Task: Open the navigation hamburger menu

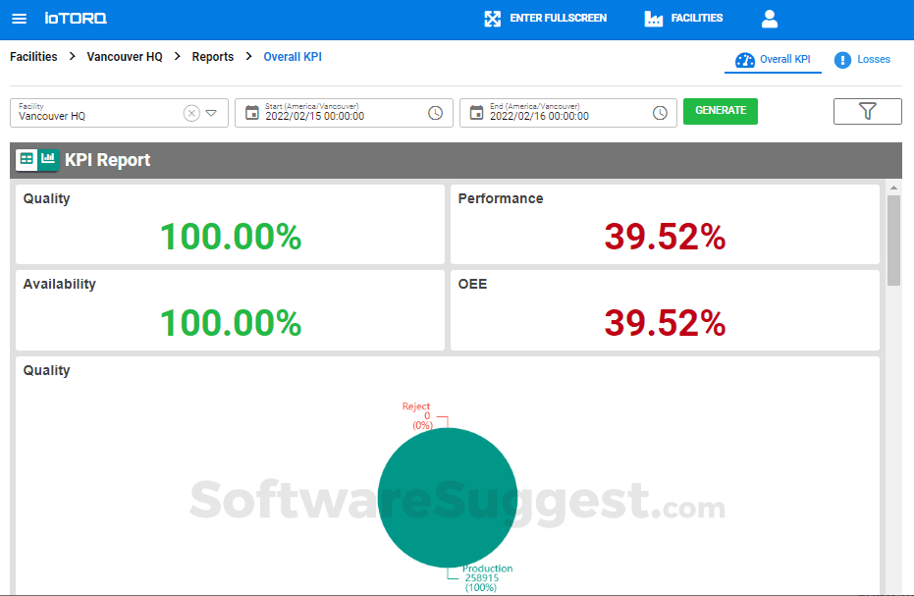Action: coord(20,19)
